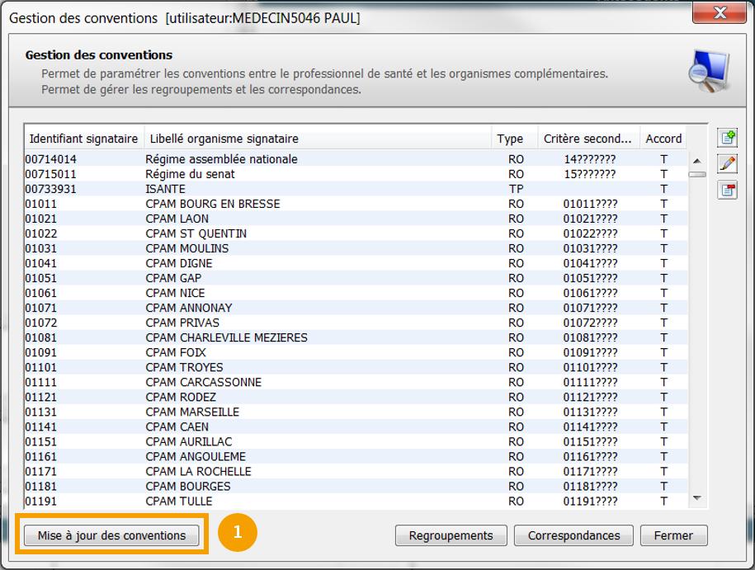Click identifier 00733931
The height and width of the screenshot is (570, 755).
(50, 189)
